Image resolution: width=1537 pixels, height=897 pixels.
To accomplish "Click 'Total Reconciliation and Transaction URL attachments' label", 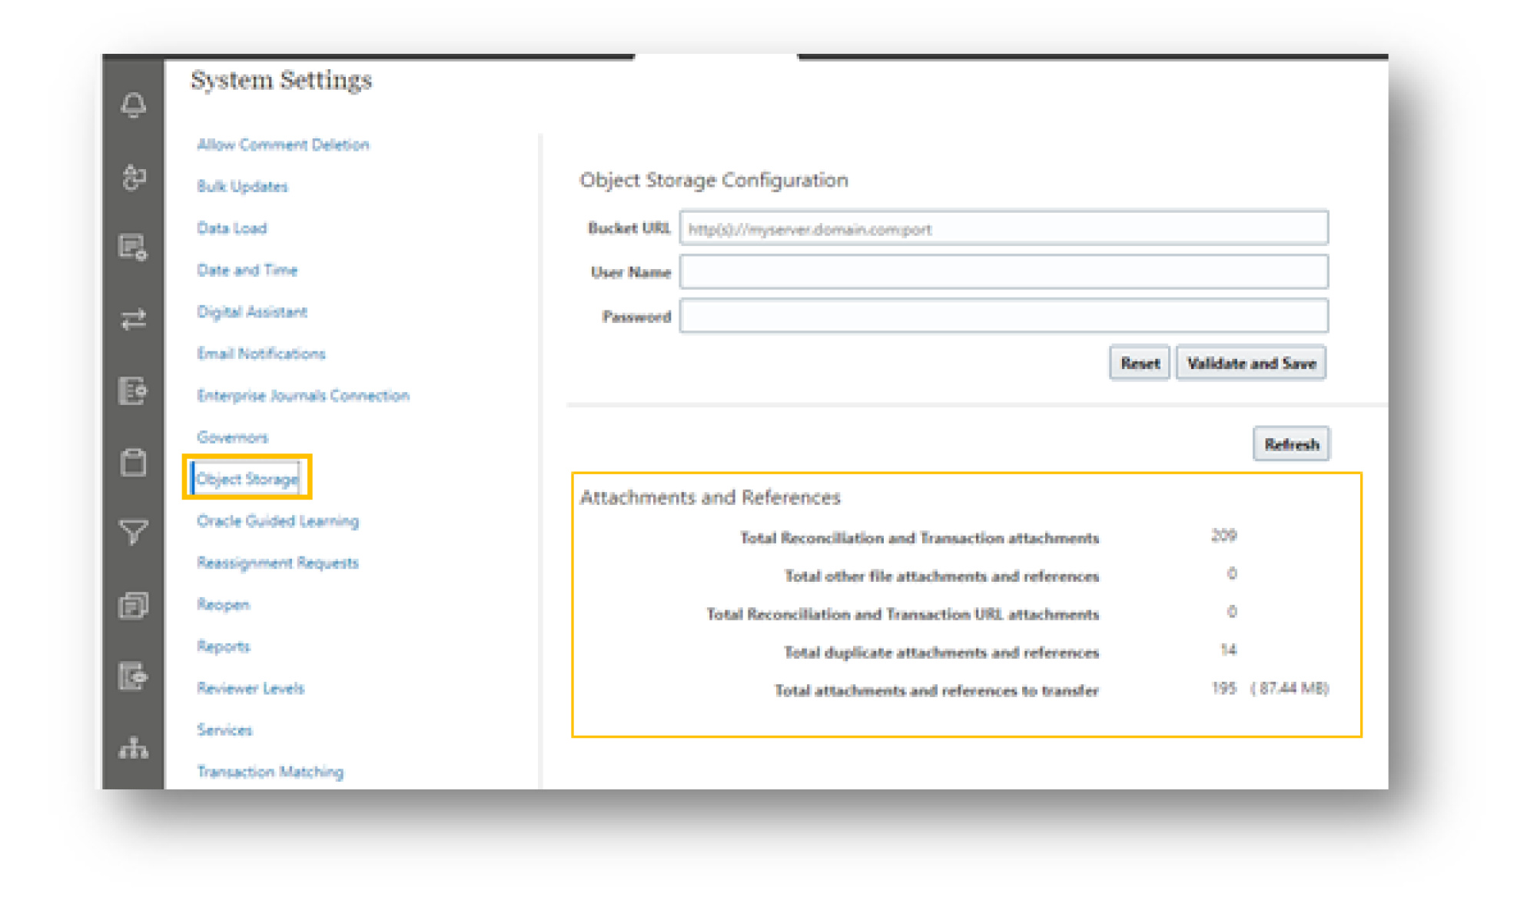I will point(903,614).
